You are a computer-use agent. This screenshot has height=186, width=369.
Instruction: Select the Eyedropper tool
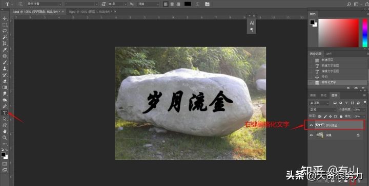click(5, 50)
